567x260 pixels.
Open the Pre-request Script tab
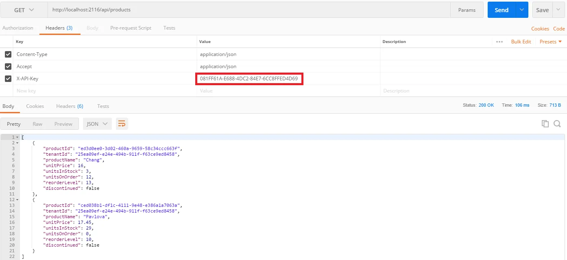[x=131, y=28]
